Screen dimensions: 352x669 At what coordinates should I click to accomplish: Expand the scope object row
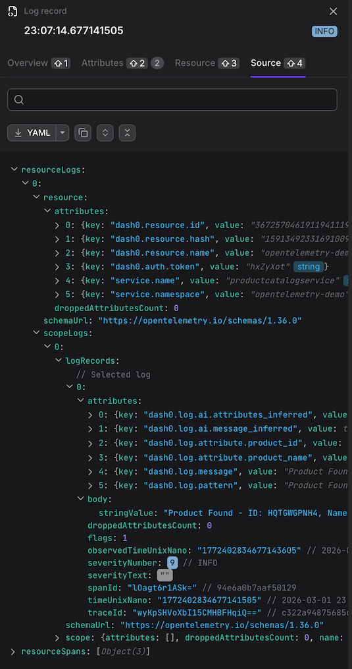(x=57, y=638)
